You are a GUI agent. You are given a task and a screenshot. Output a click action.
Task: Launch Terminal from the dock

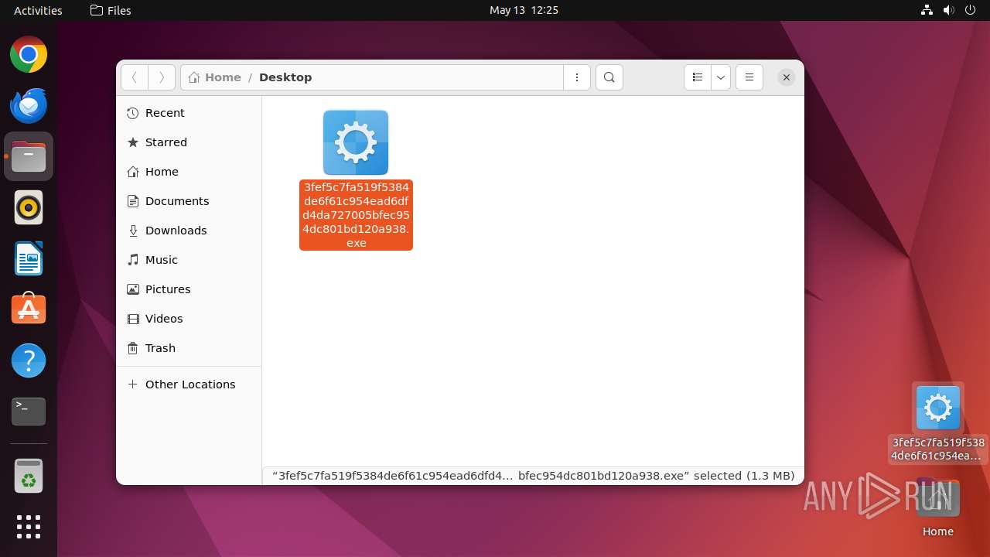pyautogui.click(x=29, y=412)
